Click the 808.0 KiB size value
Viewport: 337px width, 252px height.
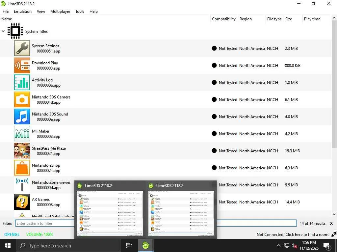(x=293, y=65)
